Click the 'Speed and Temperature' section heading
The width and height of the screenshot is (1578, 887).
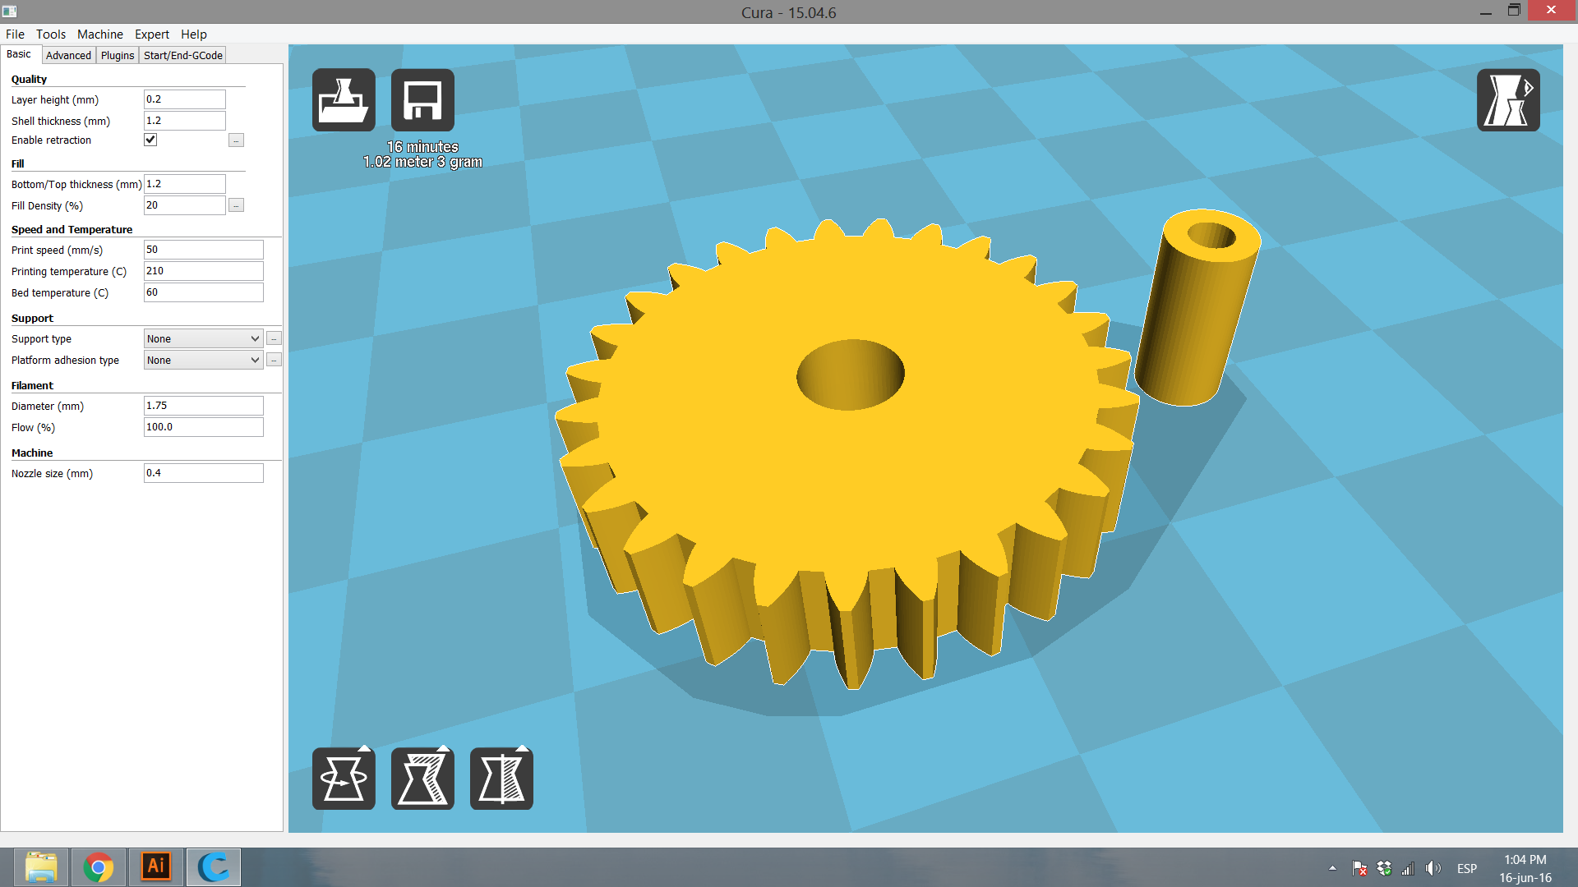(72, 230)
